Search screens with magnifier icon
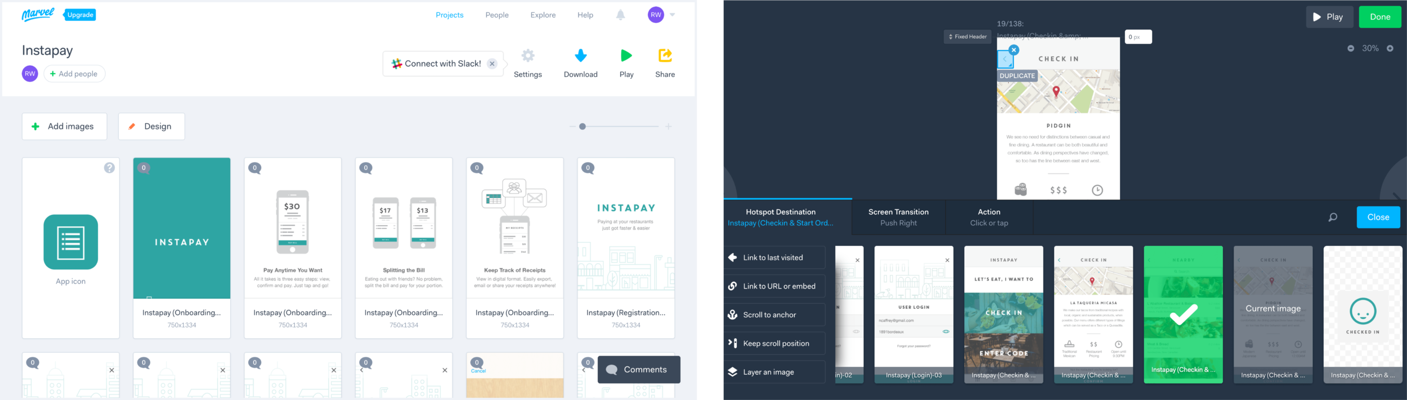Screen dimensions: 1407x400 pyautogui.click(x=1332, y=217)
